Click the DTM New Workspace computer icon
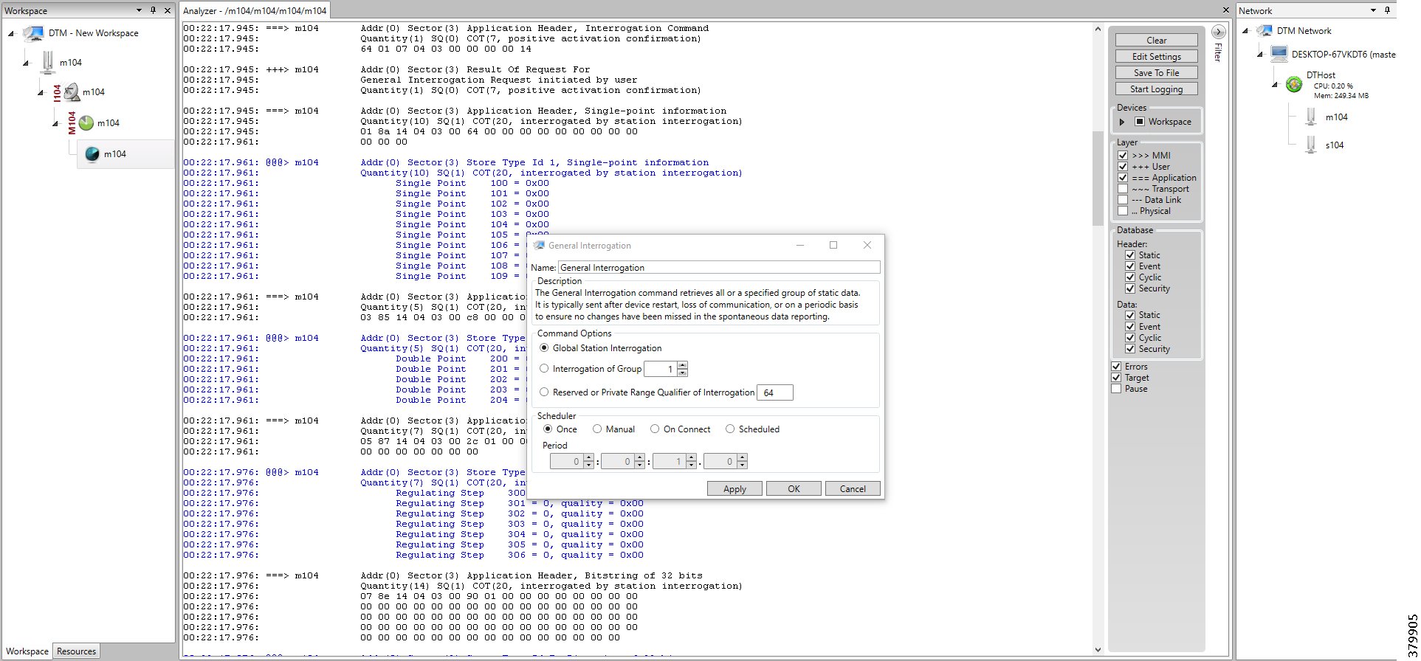This screenshot has width=1421, height=661. click(x=33, y=33)
